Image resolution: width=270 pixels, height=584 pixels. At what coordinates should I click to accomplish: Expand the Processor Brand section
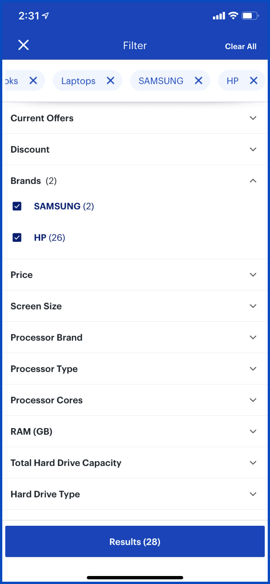pos(253,337)
